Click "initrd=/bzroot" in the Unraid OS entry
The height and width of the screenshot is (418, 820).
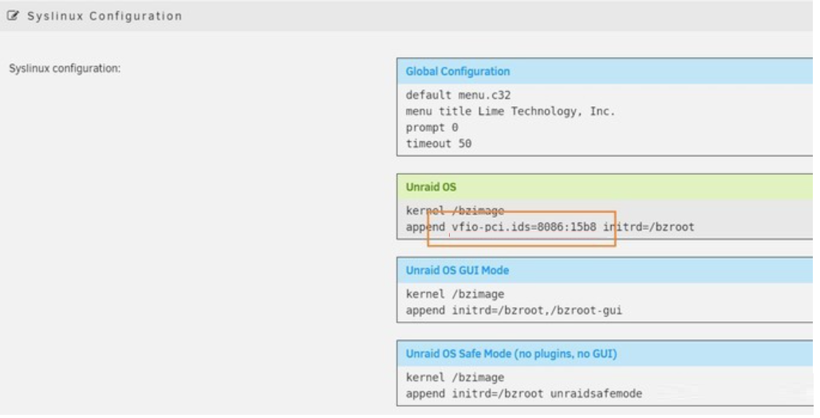[649, 227]
